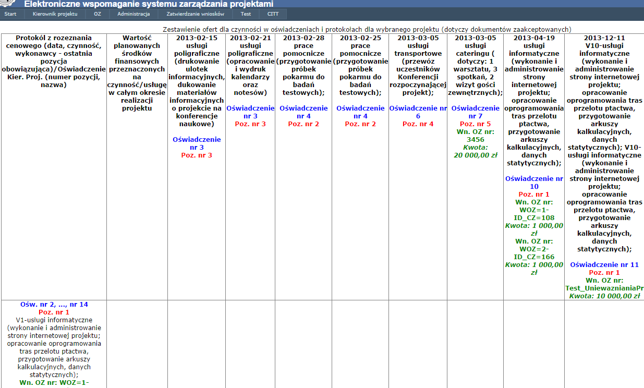Open Oświadczenie nr 4 in the 2013-02-25 column

360,112
